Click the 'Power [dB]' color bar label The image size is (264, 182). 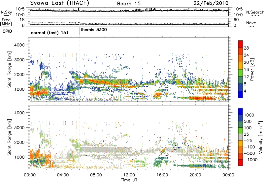[252, 69]
